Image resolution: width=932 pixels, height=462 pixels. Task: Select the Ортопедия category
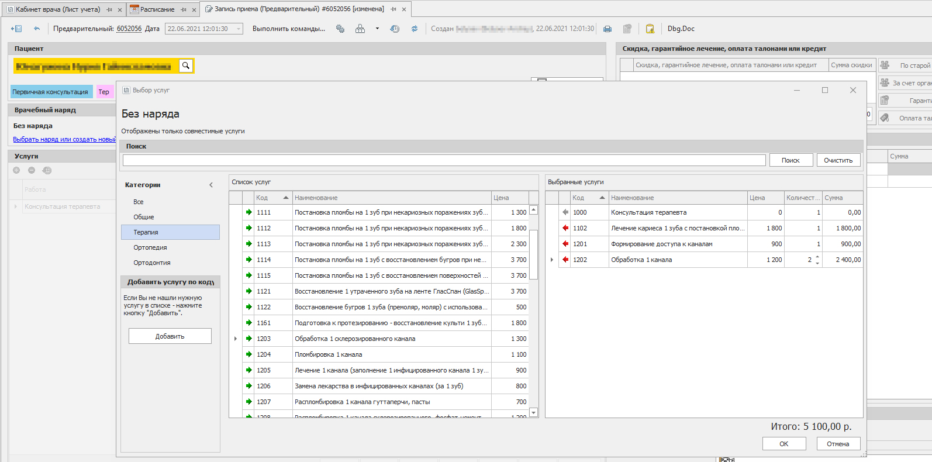coord(150,247)
